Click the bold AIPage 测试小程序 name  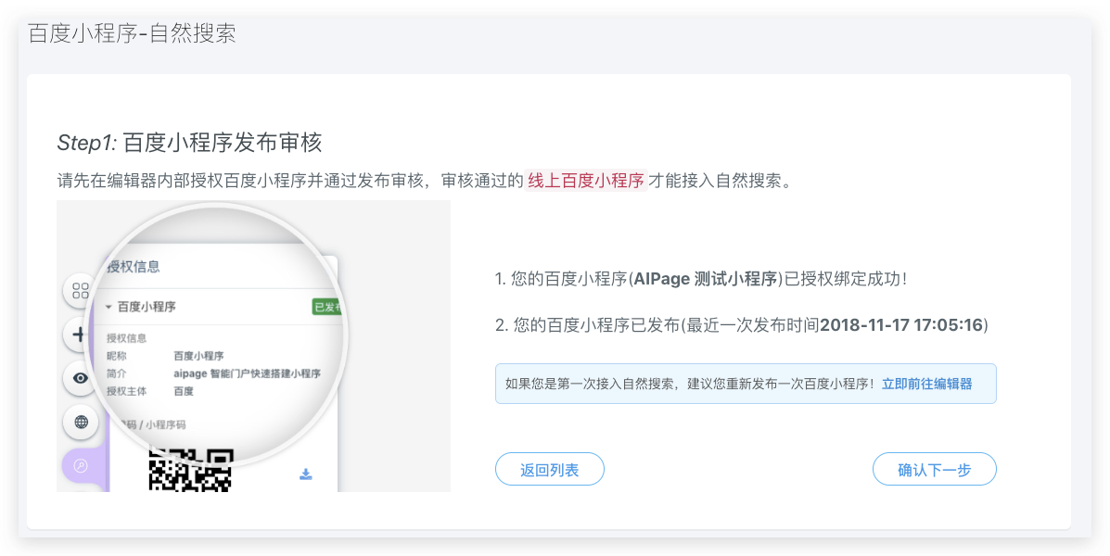click(705, 279)
